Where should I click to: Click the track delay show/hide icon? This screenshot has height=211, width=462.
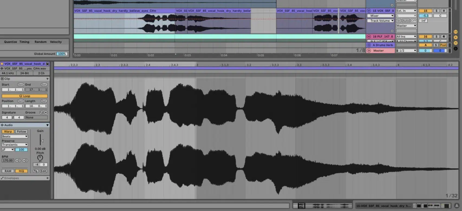(x=456, y=49)
